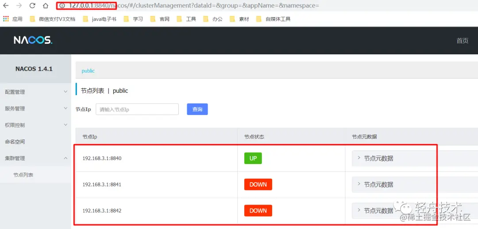The width and height of the screenshot is (478, 229).
Task: Open the 工具 bookmark folder
Action: (186, 19)
